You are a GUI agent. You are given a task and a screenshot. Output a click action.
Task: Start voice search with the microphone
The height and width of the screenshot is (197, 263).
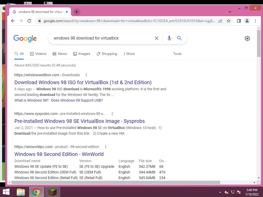tap(169, 38)
